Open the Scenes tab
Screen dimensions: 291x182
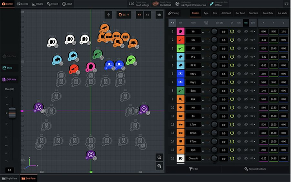(22, 4)
